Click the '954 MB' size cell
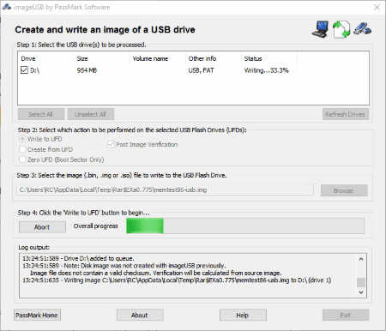The image size is (386, 331). click(x=87, y=70)
